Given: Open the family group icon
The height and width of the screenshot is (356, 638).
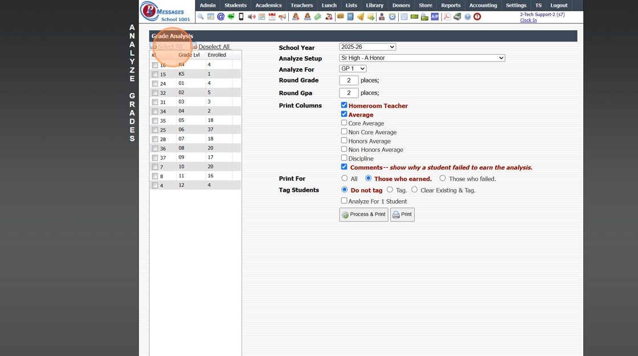Looking at the screenshot, I should (x=329, y=16).
